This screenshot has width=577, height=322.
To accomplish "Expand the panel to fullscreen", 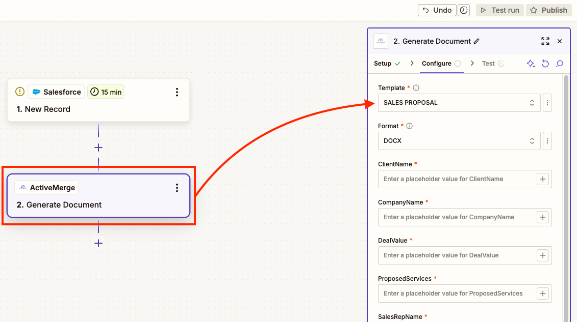I will [x=545, y=41].
